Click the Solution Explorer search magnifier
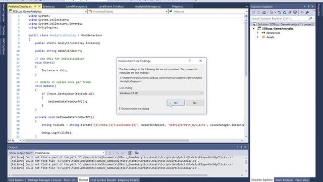This screenshot has height=182, width=323. pyautogui.click(x=310, y=18)
